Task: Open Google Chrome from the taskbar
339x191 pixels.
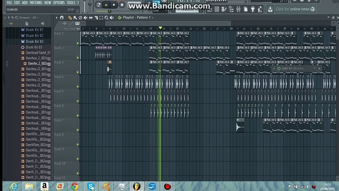Action: pyautogui.click(x=75, y=186)
